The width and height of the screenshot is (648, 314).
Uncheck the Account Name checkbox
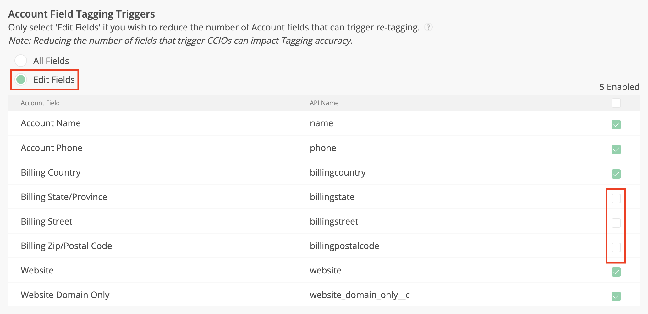click(616, 125)
